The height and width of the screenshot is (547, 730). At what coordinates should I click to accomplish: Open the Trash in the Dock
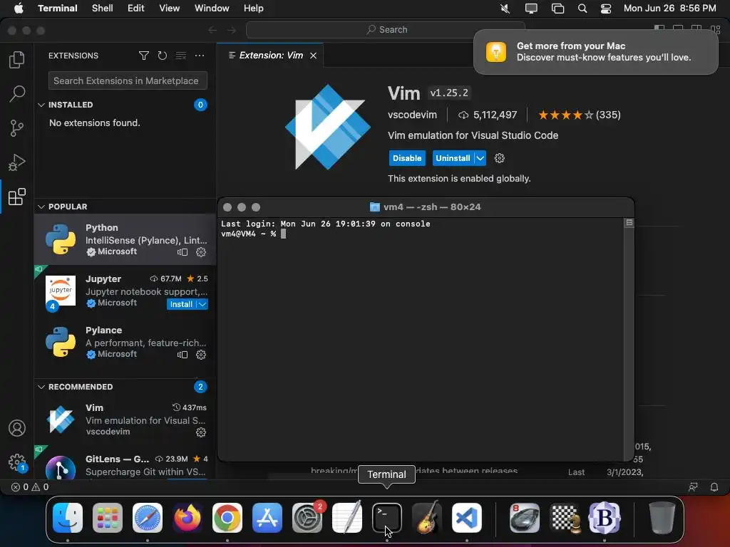[x=662, y=518]
